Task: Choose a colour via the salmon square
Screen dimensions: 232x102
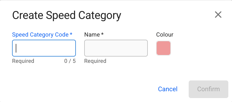Action: [x=164, y=48]
